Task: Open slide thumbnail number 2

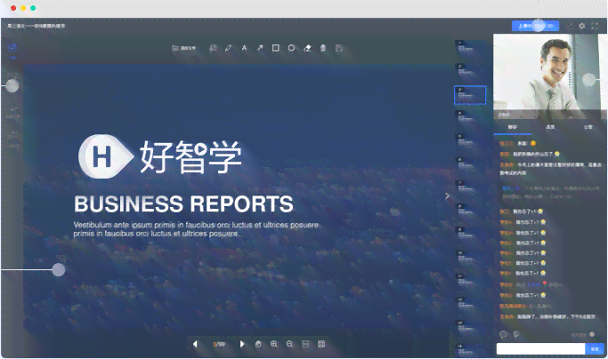Action: tap(470, 72)
